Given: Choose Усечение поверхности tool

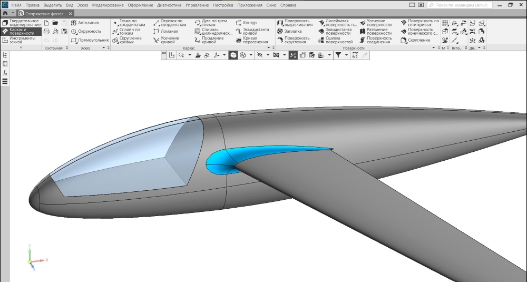Looking at the screenshot, I should click(376, 23).
